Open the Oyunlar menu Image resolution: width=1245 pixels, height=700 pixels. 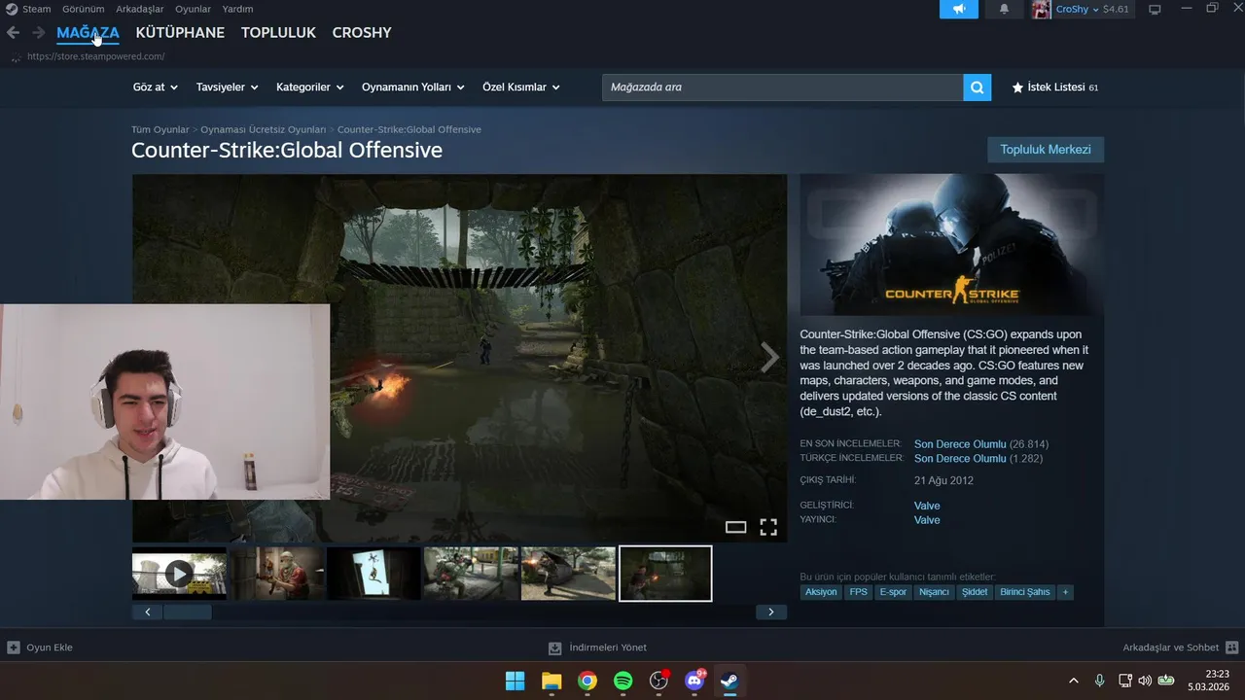pyautogui.click(x=193, y=9)
